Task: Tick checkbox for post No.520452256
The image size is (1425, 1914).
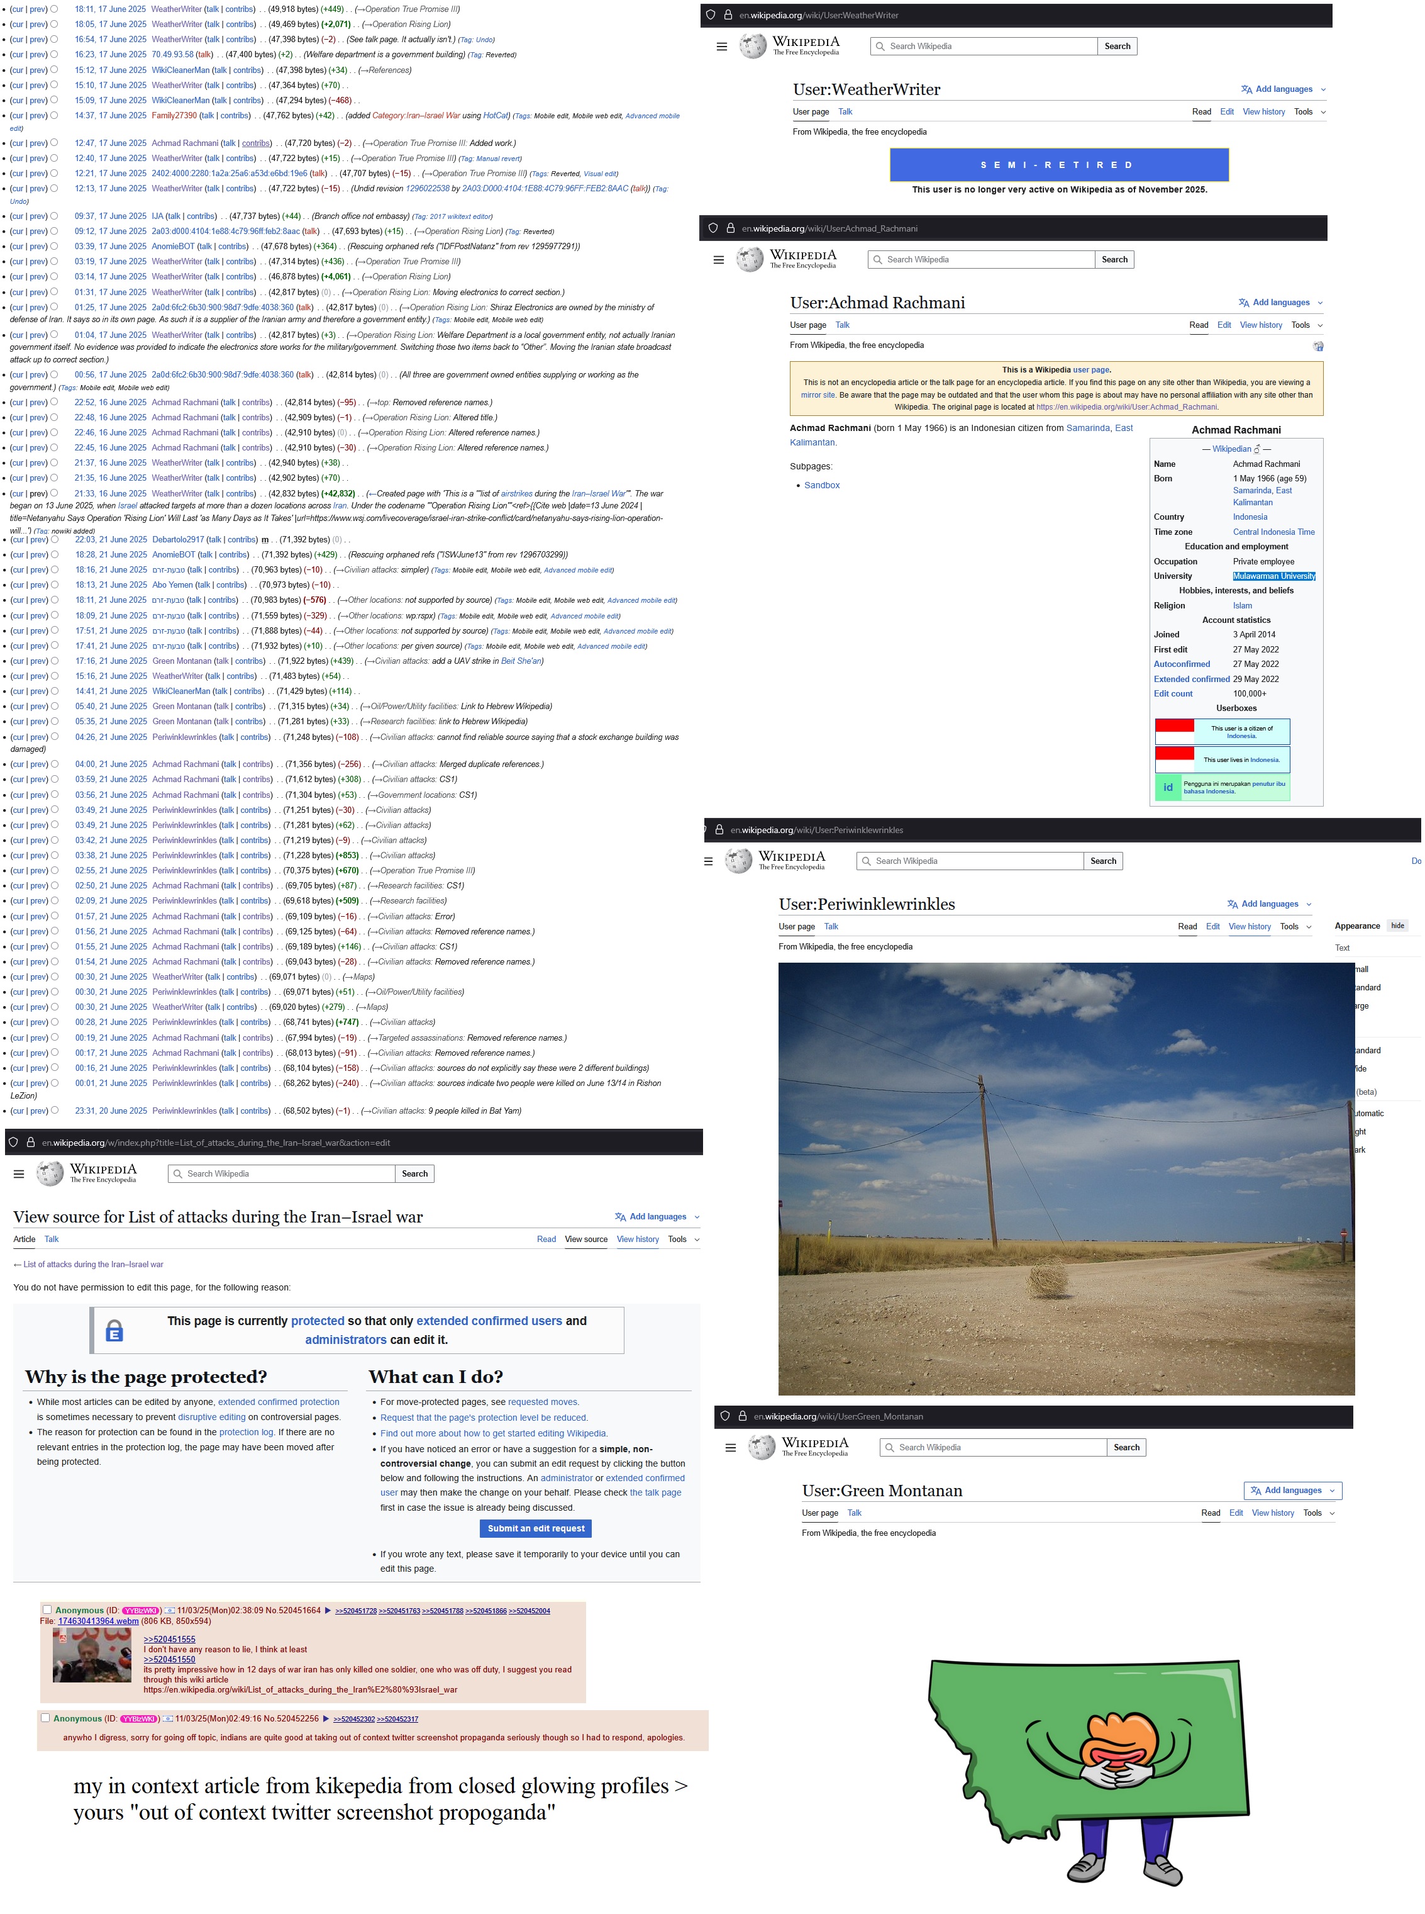Action: 46,1717
